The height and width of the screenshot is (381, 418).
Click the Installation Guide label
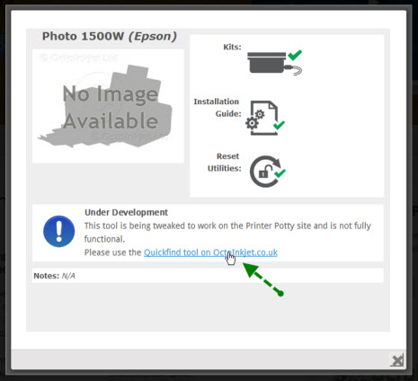[217, 108]
